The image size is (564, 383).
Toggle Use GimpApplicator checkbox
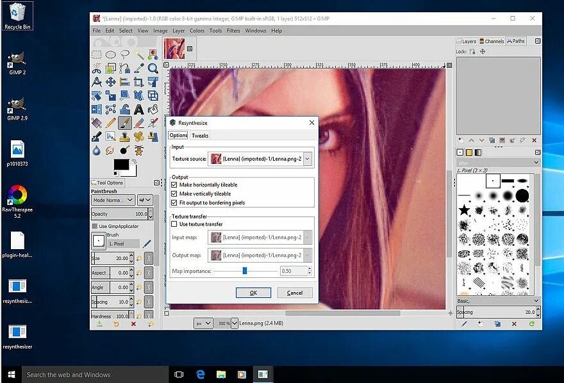click(x=95, y=226)
